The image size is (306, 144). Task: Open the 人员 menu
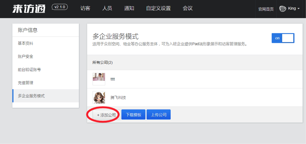point(107,8)
